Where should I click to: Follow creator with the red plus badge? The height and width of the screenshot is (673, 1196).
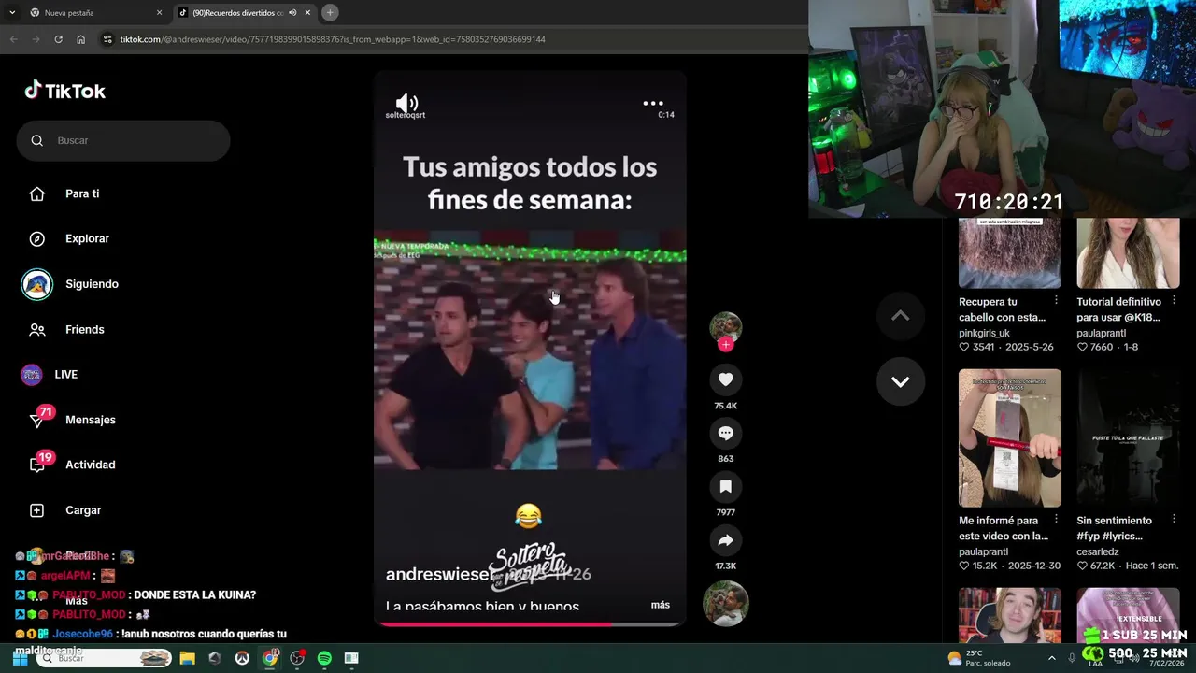coord(725,345)
